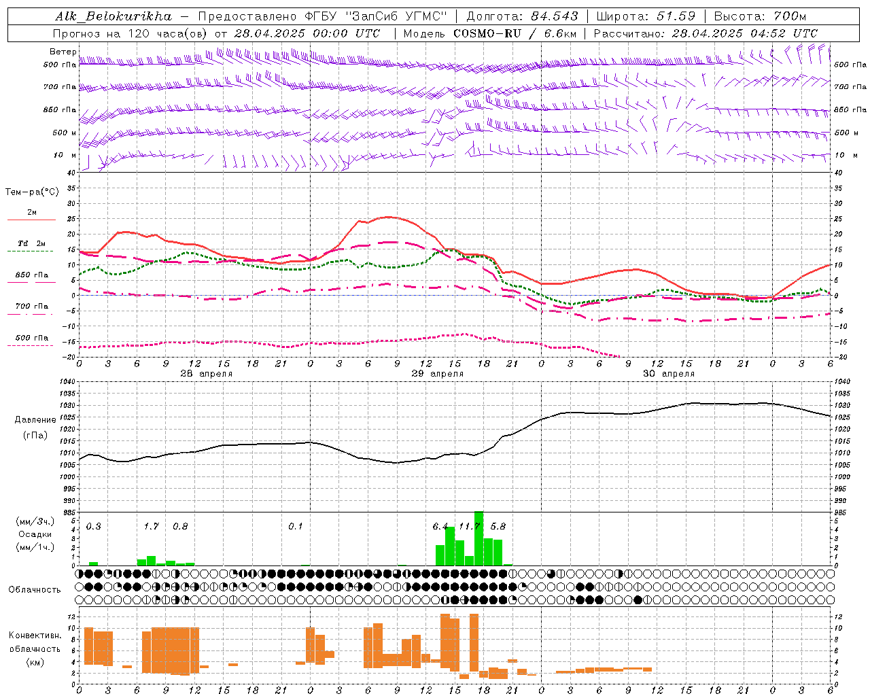The width and height of the screenshot is (870, 696).
Task: Click the 'Td 2м' dew point legend entry
Action: [x=32, y=243]
